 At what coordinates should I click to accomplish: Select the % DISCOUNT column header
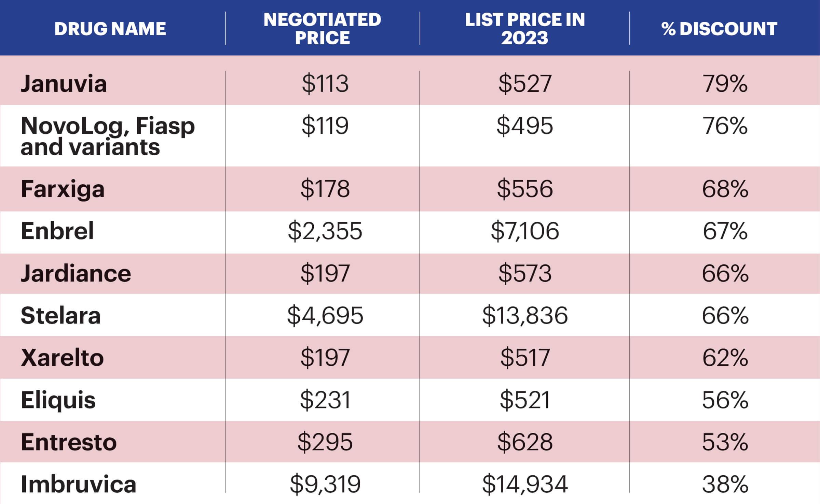click(719, 29)
